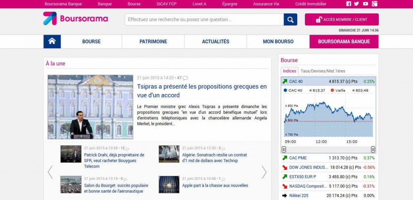Go to the home icon tab

click(x=52, y=42)
